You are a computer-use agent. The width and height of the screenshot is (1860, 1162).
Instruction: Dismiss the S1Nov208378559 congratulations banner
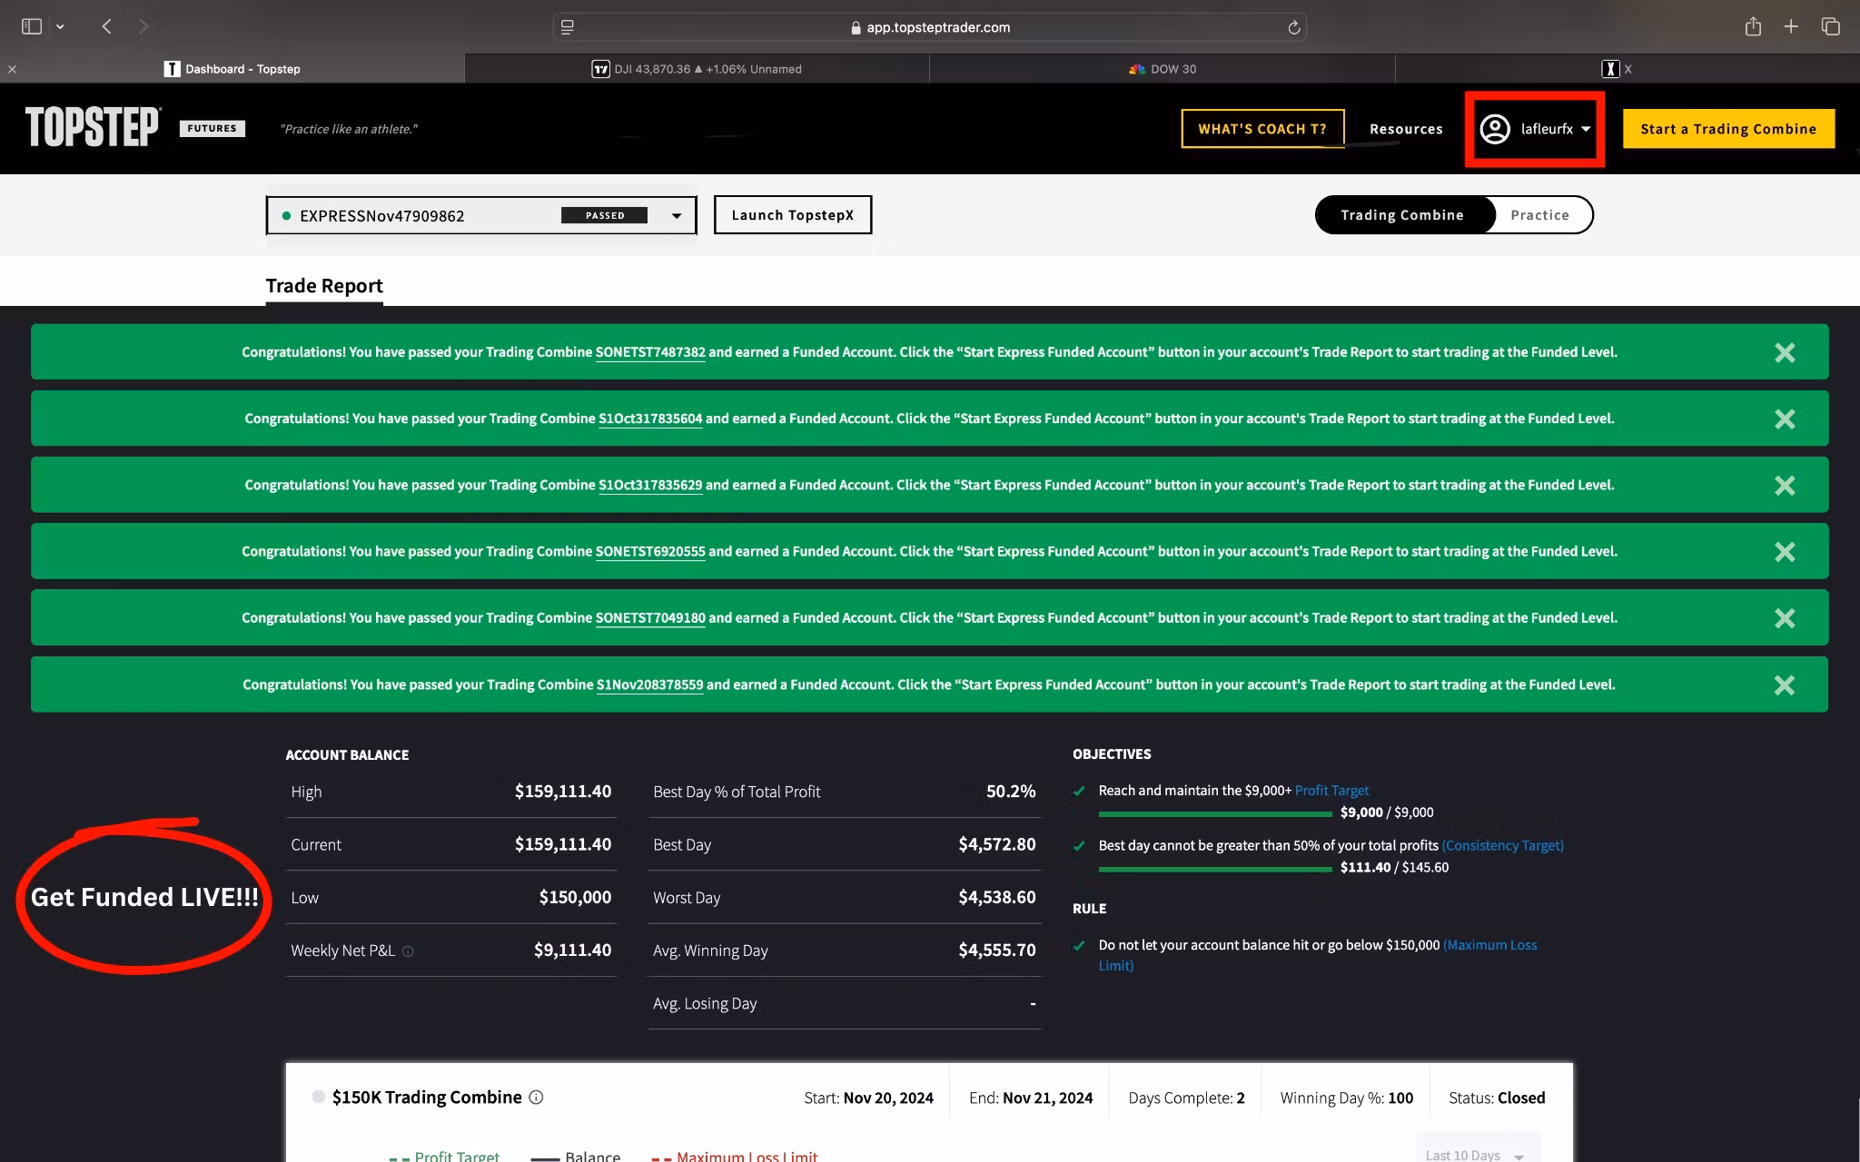pyautogui.click(x=1785, y=685)
